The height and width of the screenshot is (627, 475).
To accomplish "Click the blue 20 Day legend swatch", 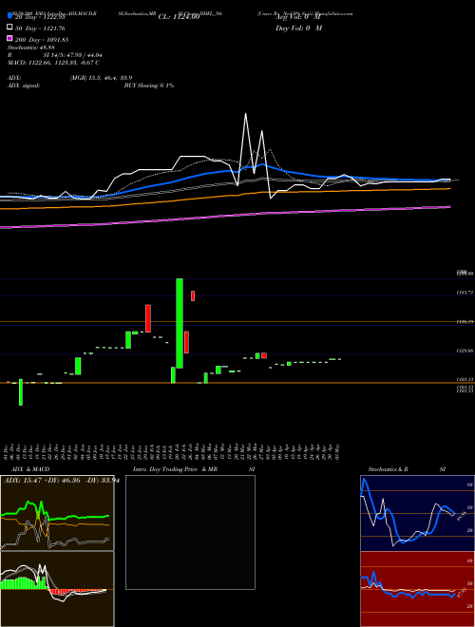I will [9, 16].
